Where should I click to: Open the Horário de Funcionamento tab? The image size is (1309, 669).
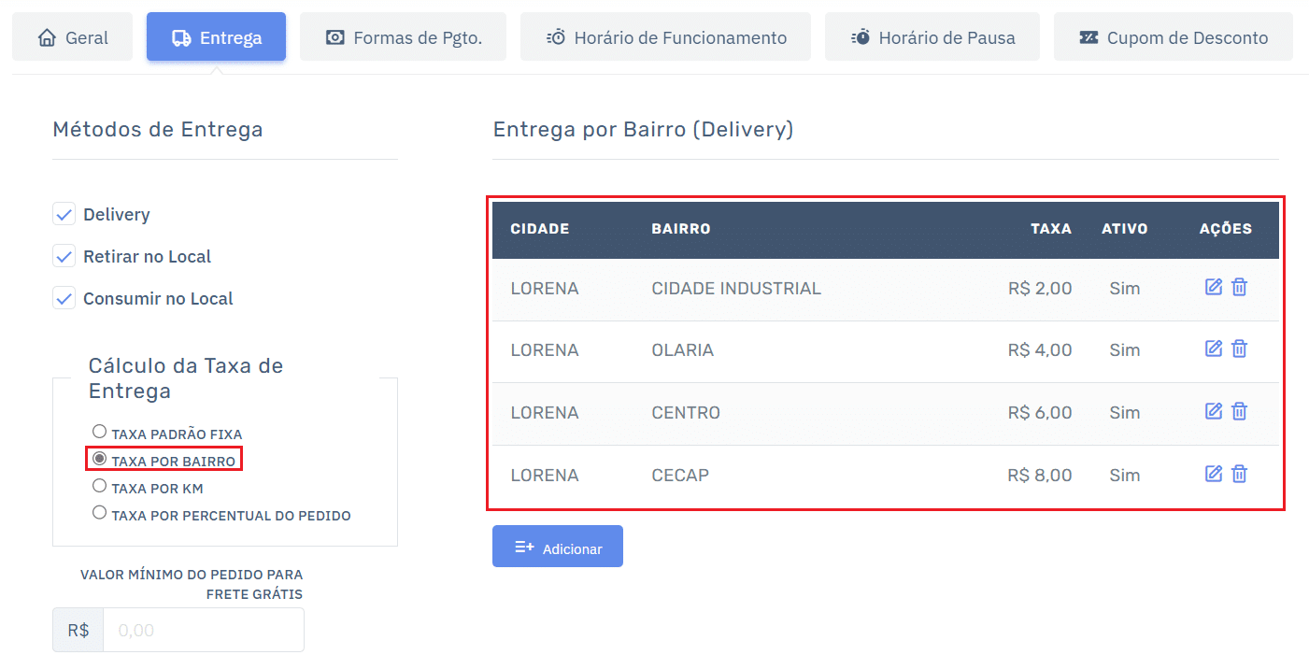(x=665, y=37)
